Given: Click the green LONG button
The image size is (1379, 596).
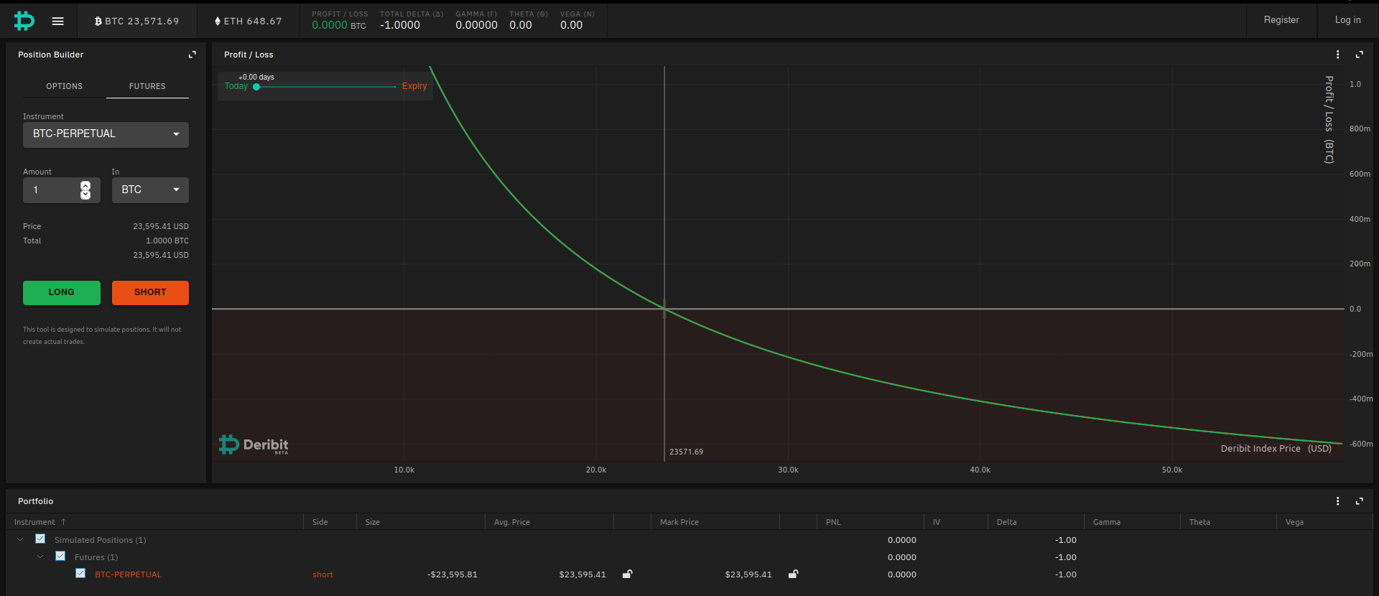Looking at the screenshot, I should (62, 292).
